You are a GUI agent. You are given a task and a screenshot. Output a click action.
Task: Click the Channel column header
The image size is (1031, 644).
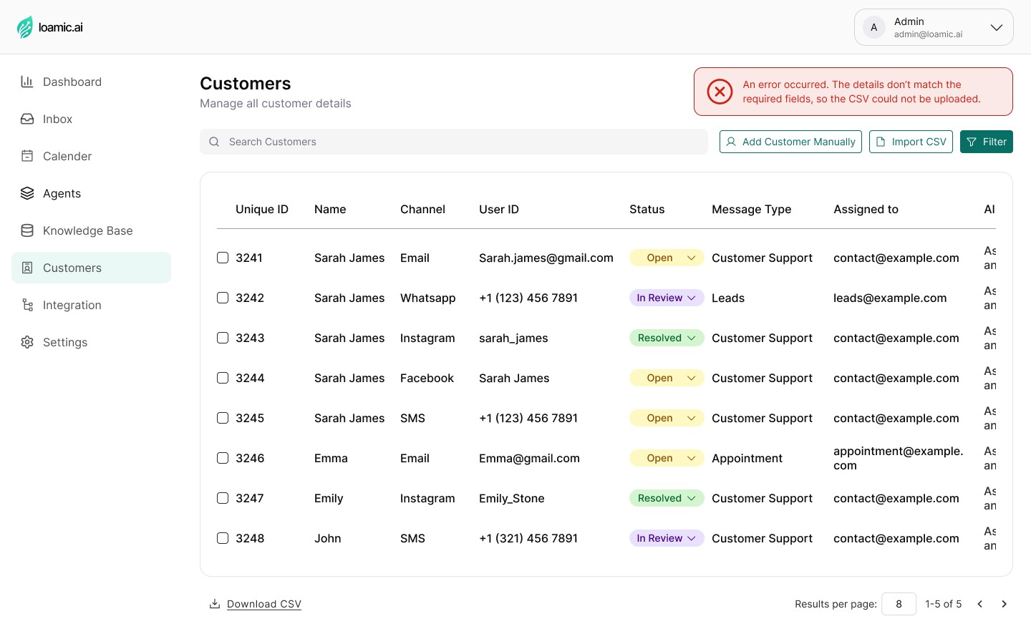pos(422,209)
